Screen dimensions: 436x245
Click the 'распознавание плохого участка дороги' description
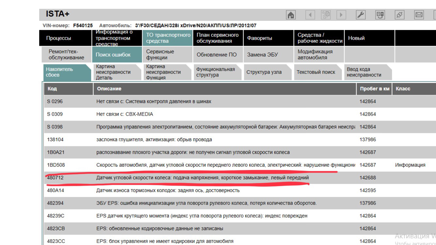(x=193, y=153)
